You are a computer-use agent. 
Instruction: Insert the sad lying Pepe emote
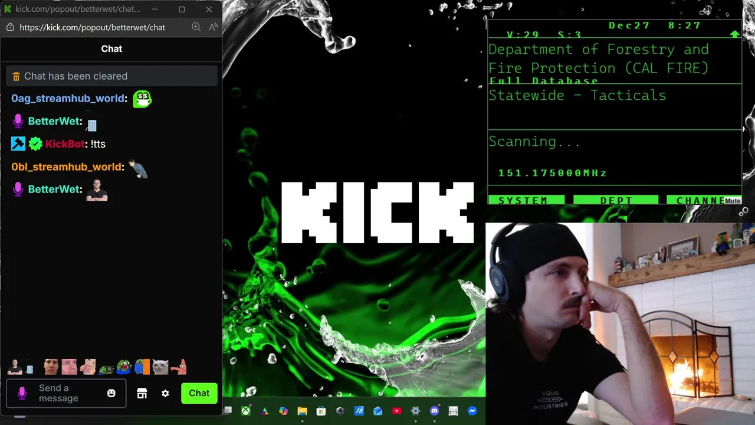point(106,368)
